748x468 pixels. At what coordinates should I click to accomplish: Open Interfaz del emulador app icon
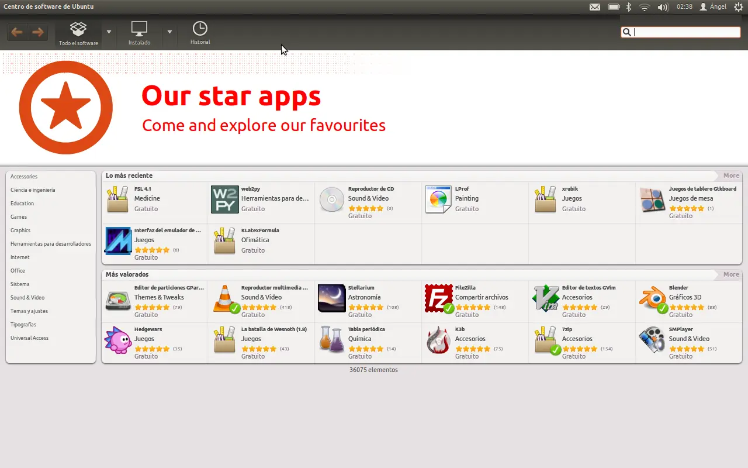[x=118, y=241]
